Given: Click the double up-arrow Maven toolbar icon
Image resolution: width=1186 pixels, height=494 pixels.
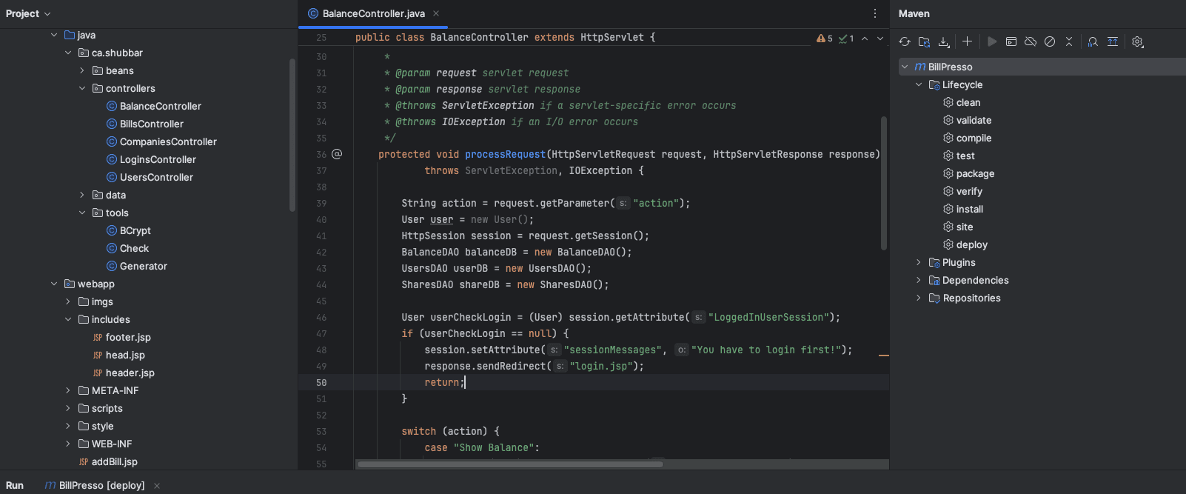Looking at the screenshot, I should pyautogui.click(x=1113, y=41).
